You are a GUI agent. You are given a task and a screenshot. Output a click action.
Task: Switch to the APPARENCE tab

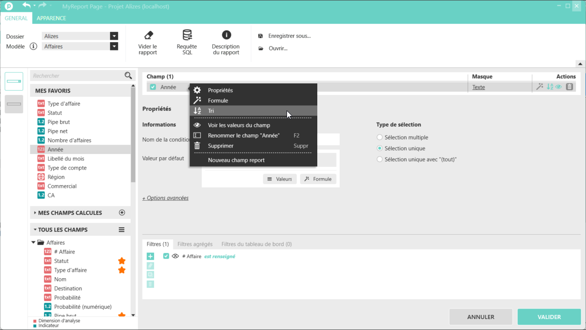51,18
